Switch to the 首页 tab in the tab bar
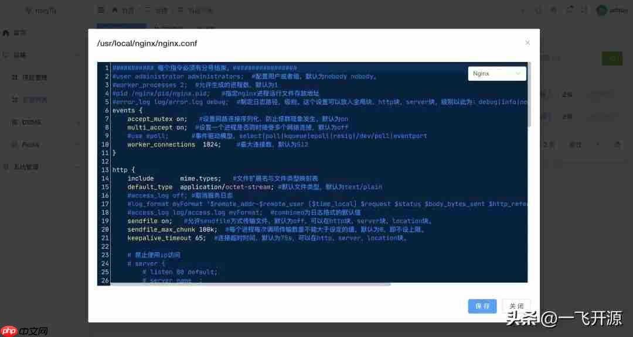This screenshot has height=337, width=633. (x=121, y=27)
